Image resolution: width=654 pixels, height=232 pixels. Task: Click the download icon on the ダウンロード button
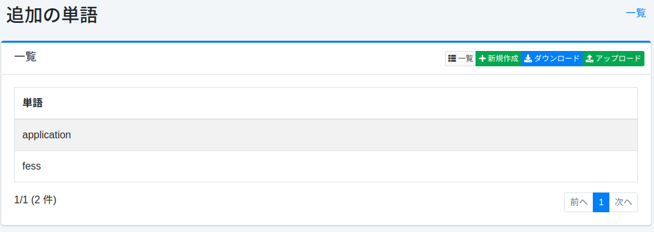[528, 59]
